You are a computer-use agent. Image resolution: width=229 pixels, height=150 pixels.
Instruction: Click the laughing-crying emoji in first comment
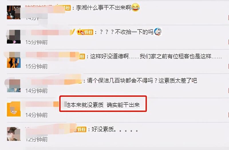click(x=135, y=7)
